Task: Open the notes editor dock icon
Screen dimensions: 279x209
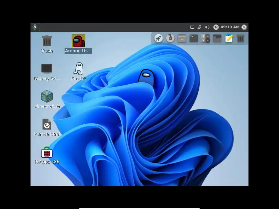Action: 229,38
